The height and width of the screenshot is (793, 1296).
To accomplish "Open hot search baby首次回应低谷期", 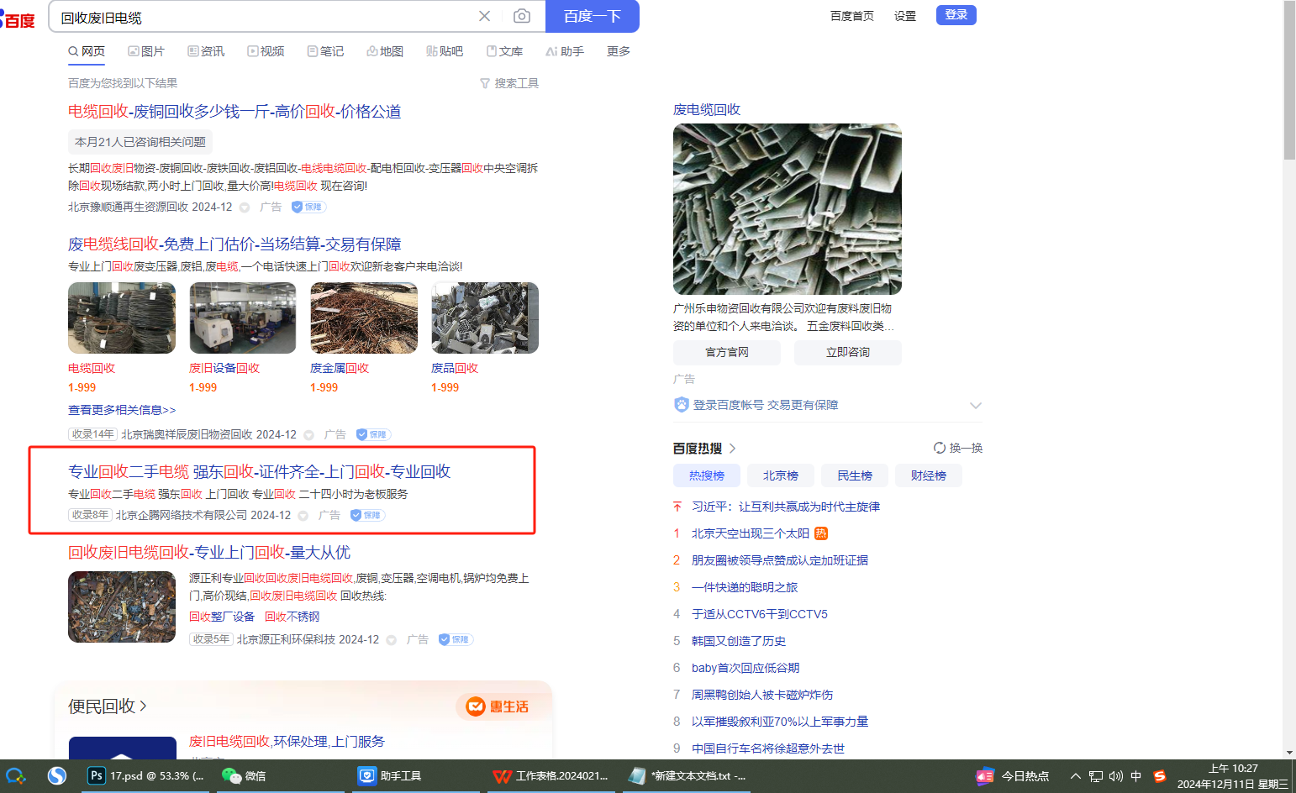I will pyautogui.click(x=745, y=668).
